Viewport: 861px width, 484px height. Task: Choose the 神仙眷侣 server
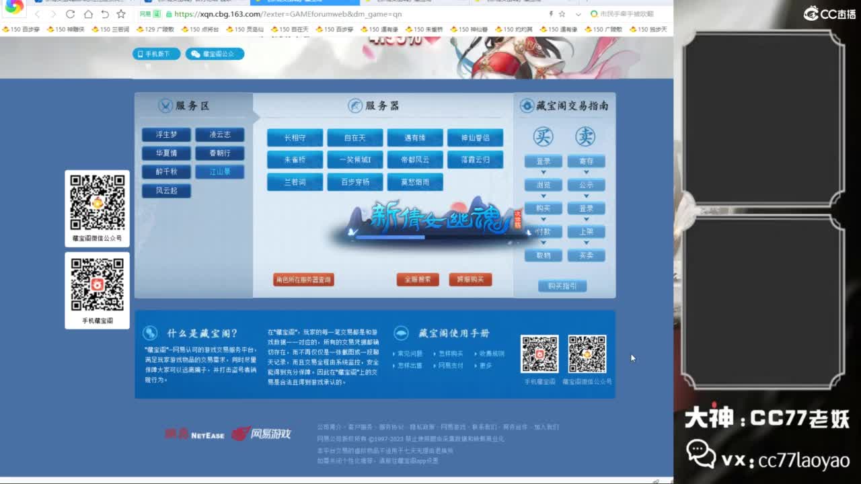click(476, 138)
